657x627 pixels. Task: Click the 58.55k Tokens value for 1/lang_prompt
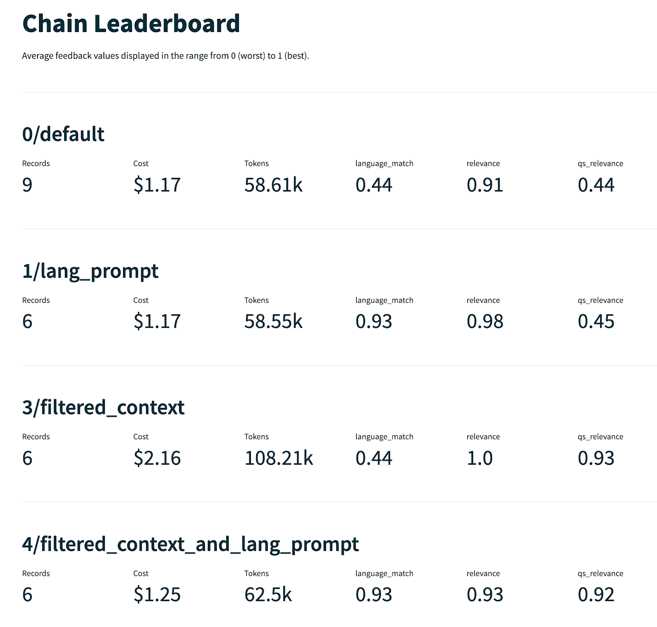pyautogui.click(x=273, y=321)
